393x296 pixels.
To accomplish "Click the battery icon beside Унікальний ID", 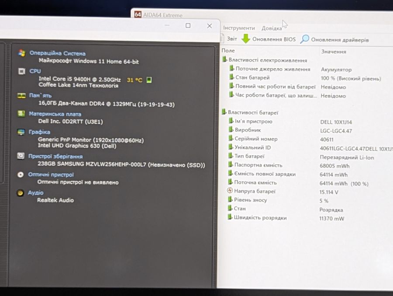I will (231, 147).
